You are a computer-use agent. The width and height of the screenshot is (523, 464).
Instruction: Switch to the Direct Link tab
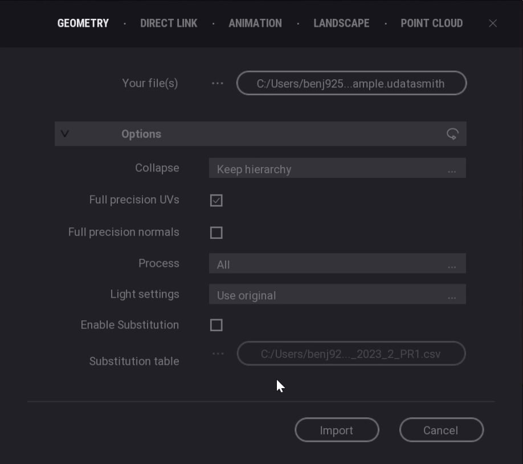click(169, 23)
